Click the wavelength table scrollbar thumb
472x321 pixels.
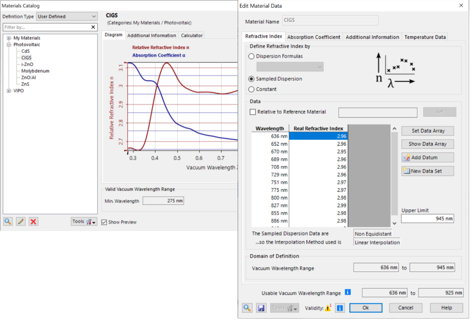[x=395, y=173]
